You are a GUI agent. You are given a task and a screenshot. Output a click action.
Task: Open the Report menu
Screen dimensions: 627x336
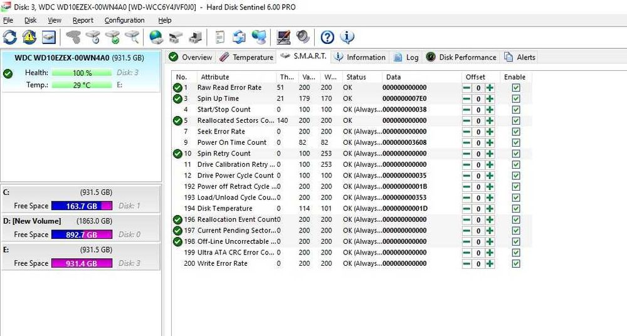pyautogui.click(x=83, y=20)
